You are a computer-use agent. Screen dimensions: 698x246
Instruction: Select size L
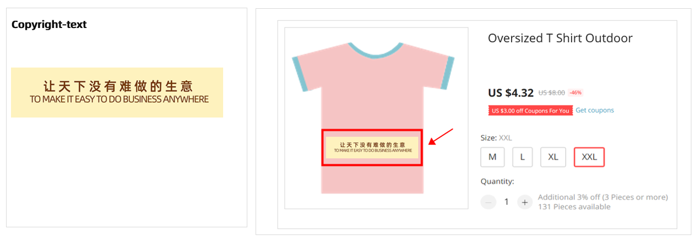pos(523,157)
